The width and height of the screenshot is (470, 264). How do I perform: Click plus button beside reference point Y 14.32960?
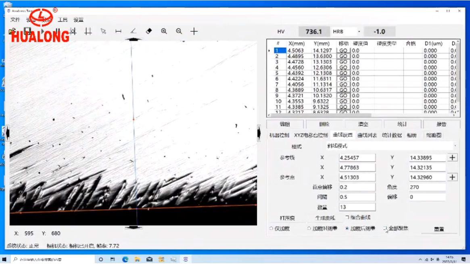point(452,177)
